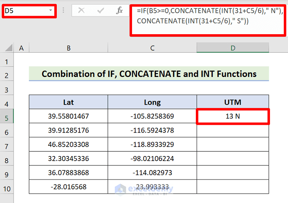Image resolution: width=288 pixels, height=203 pixels.
Task: Select the Long value -116.5924378
Action: (x=152, y=131)
